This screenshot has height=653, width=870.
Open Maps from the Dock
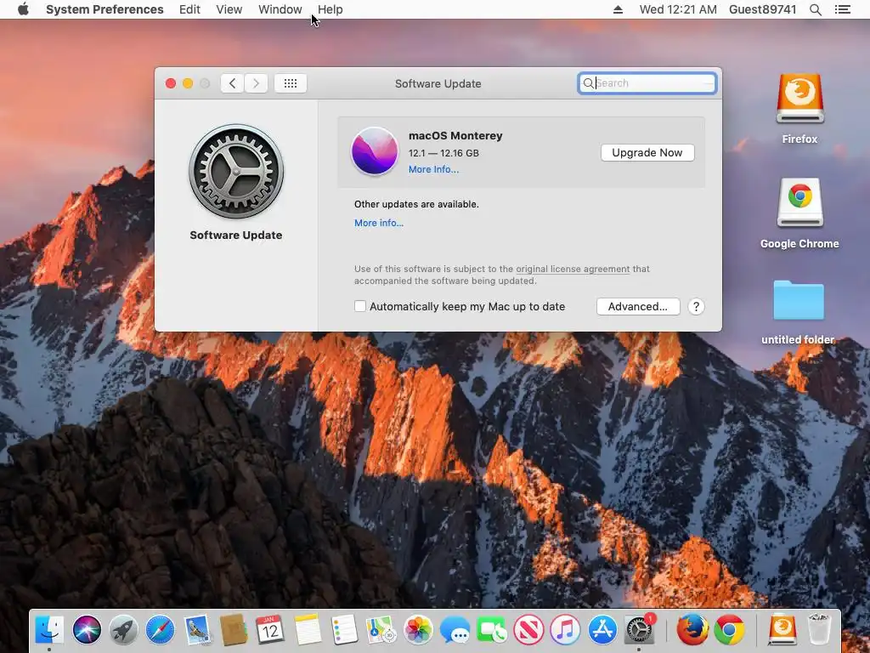pyautogui.click(x=381, y=630)
